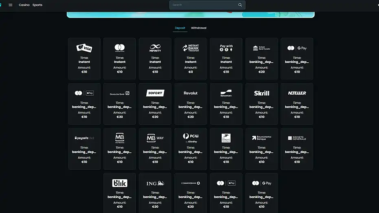Click the €0 amount under Instant Bank Transfer
This screenshot has height=213, width=379.
[x=191, y=72]
